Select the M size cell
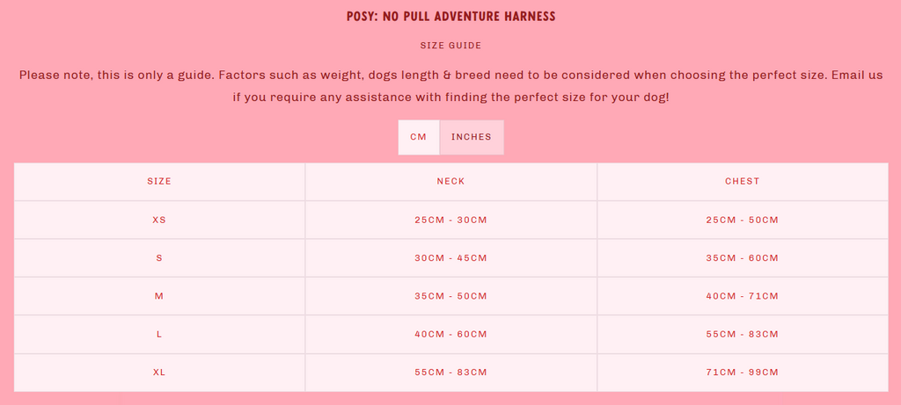This screenshot has width=901, height=405. 159,296
